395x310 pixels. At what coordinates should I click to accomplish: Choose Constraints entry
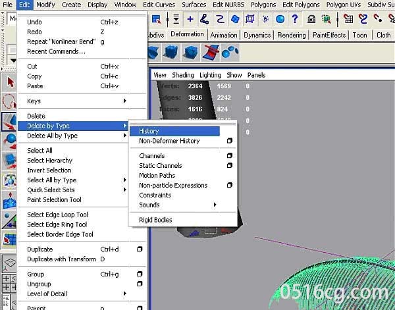pos(155,195)
